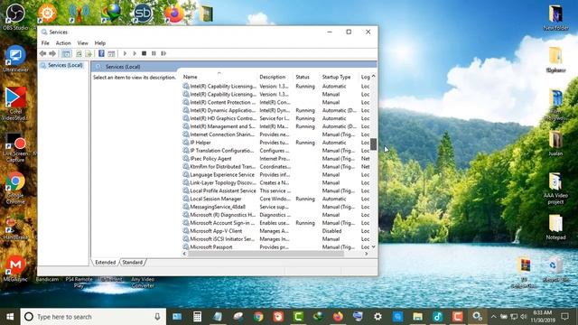The height and width of the screenshot is (325, 578).
Task: Open Settings gear on the taskbar
Action: (378, 317)
